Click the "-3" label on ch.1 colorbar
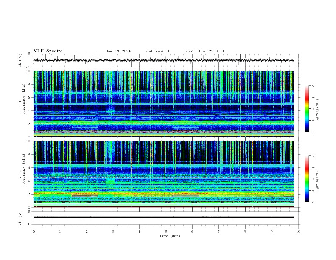Screen dimensions: 336x260 coord(313,85)
